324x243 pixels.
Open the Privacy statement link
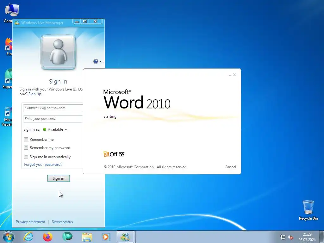coord(31,222)
